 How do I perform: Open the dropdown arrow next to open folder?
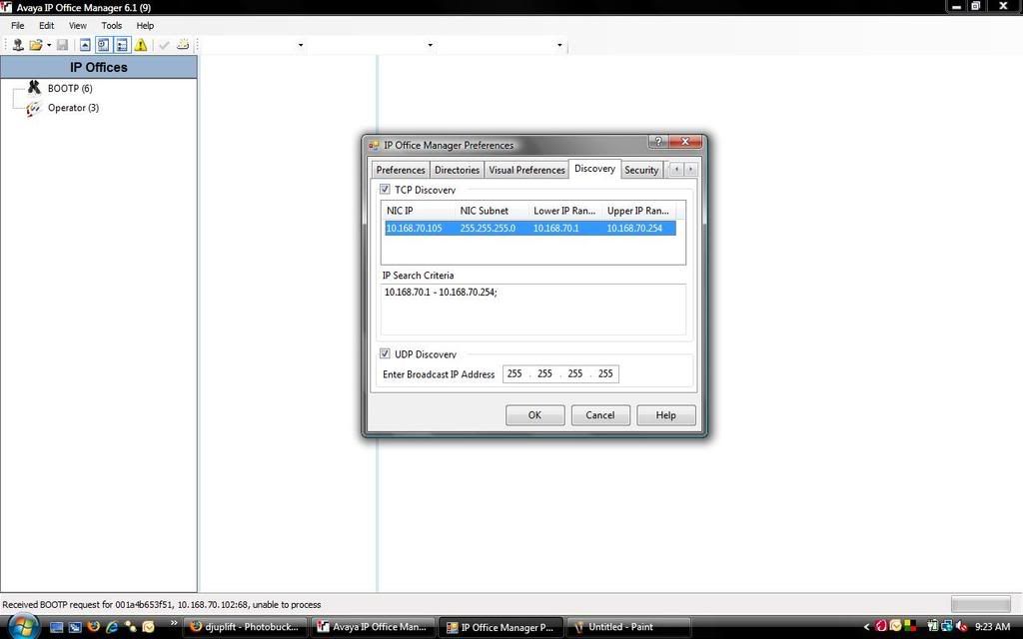click(49, 45)
